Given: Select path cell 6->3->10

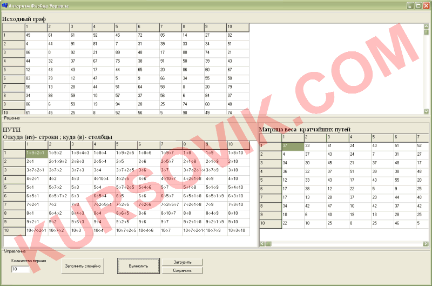Looking at the screenshot, I should click(x=239, y=197).
